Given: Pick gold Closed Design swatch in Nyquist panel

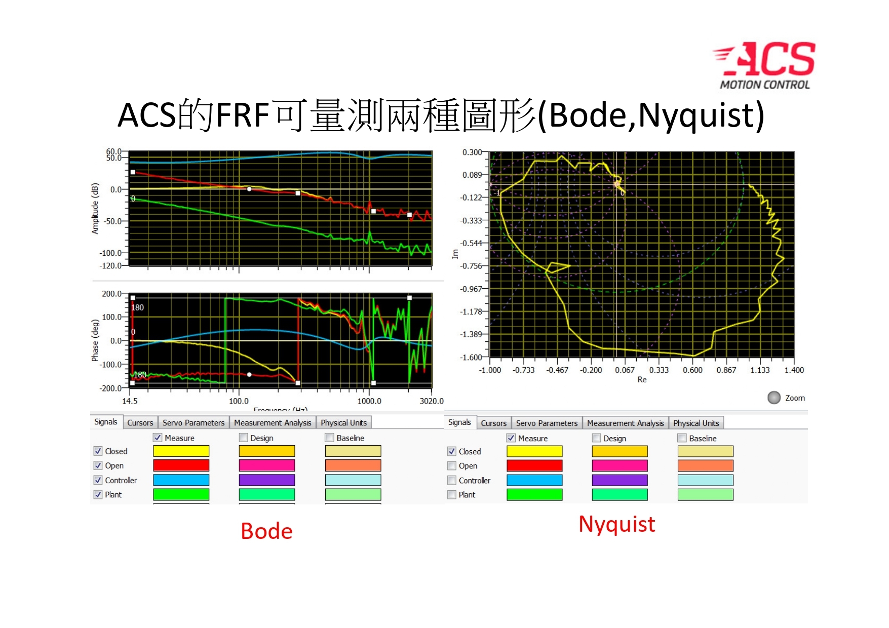Looking at the screenshot, I should (x=620, y=451).
